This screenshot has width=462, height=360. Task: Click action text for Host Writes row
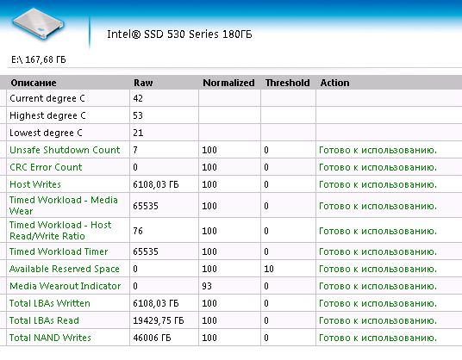[x=378, y=184]
